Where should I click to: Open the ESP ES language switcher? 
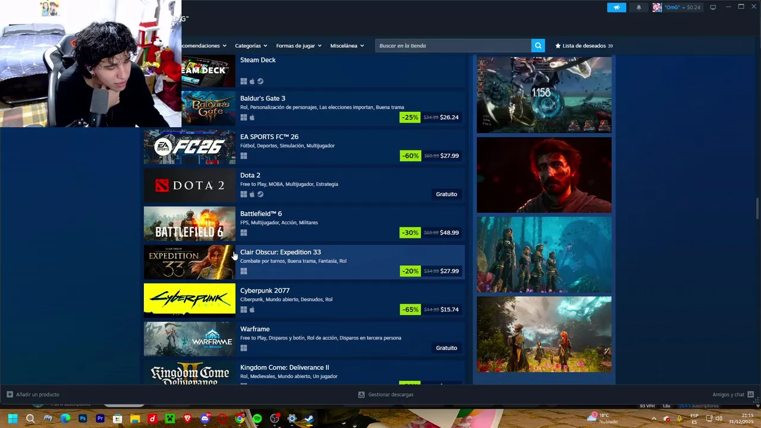[x=694, y=418]
